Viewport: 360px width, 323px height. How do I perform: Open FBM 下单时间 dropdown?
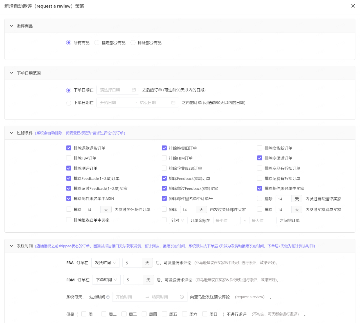click(x=107, y=280)
